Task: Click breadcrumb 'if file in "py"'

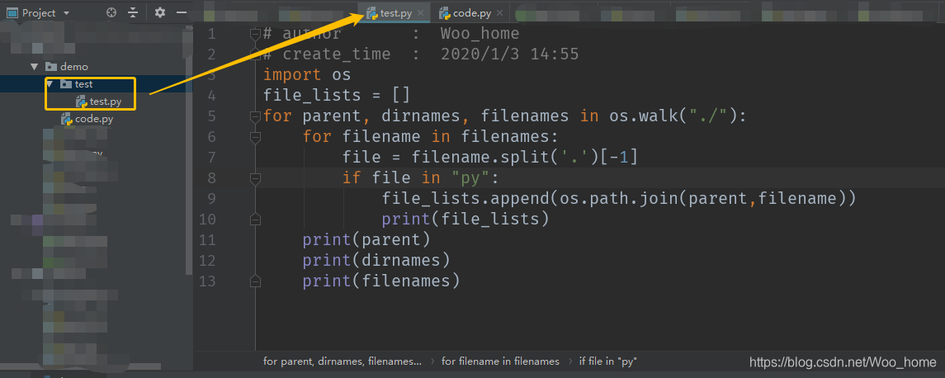Action: (x=608, y=361)
